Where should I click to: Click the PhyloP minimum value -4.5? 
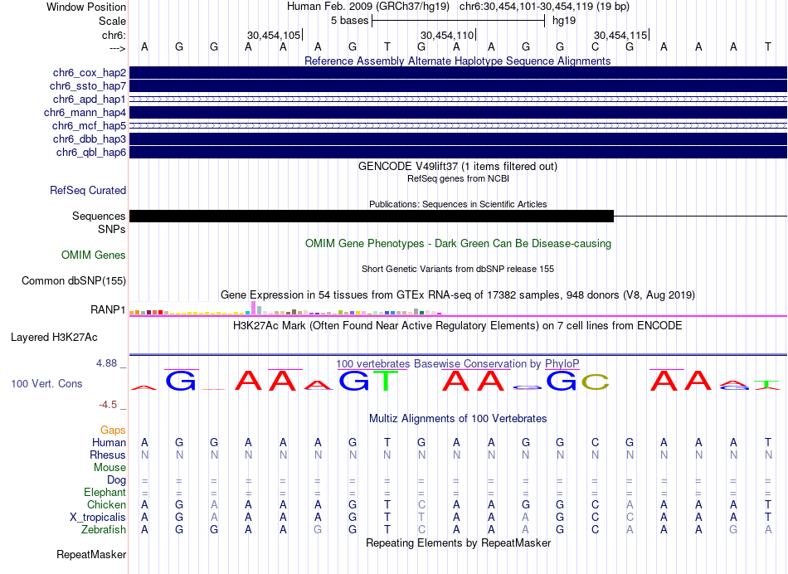click(x=108, y=405)
